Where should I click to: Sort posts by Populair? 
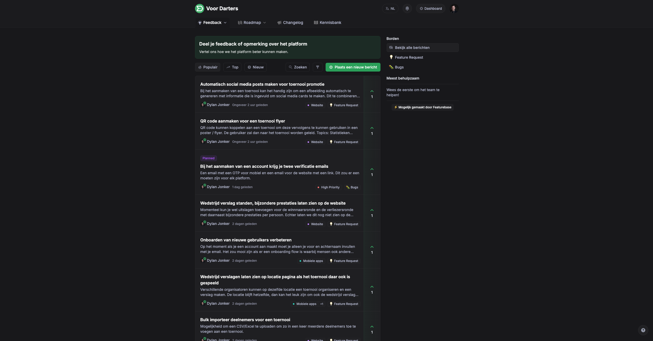208,67
